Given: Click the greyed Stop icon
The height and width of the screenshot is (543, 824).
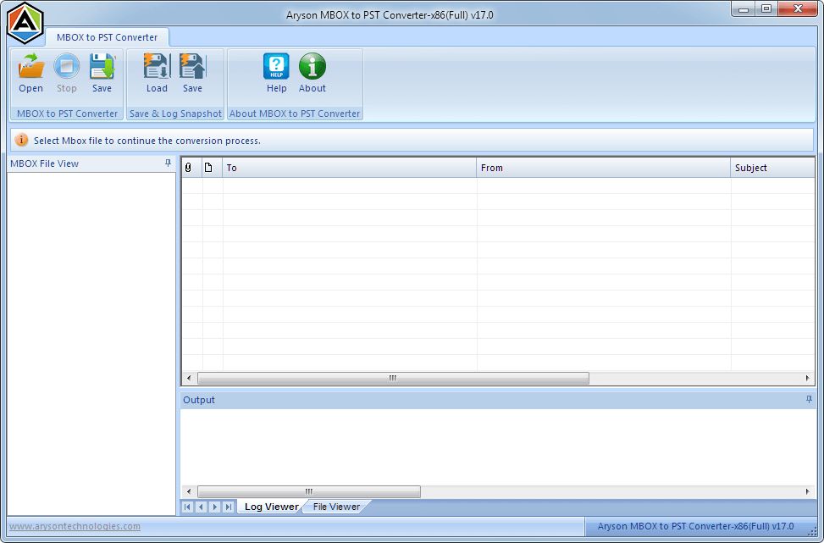Looking at the screenshot, I should point(67,74).
